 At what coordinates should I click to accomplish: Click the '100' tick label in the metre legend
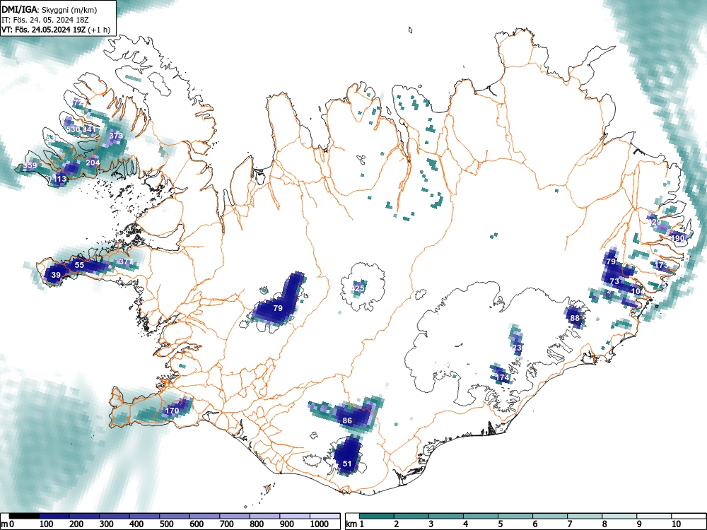(47, 524)
